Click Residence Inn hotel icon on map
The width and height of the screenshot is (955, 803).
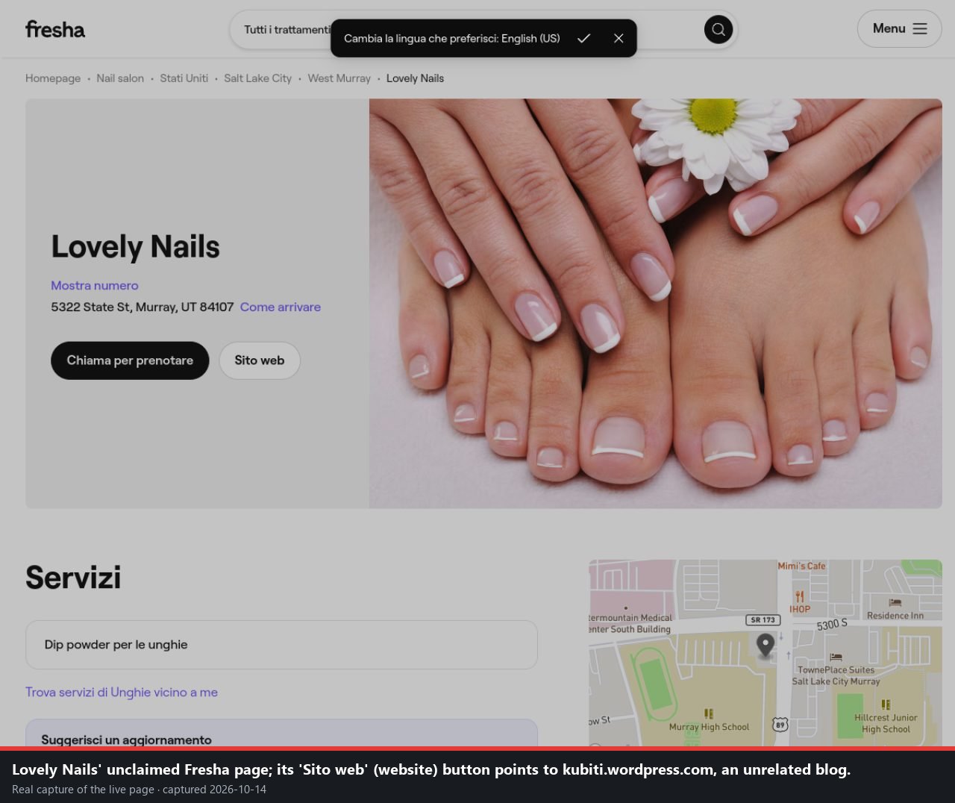[x=895, y=602]
